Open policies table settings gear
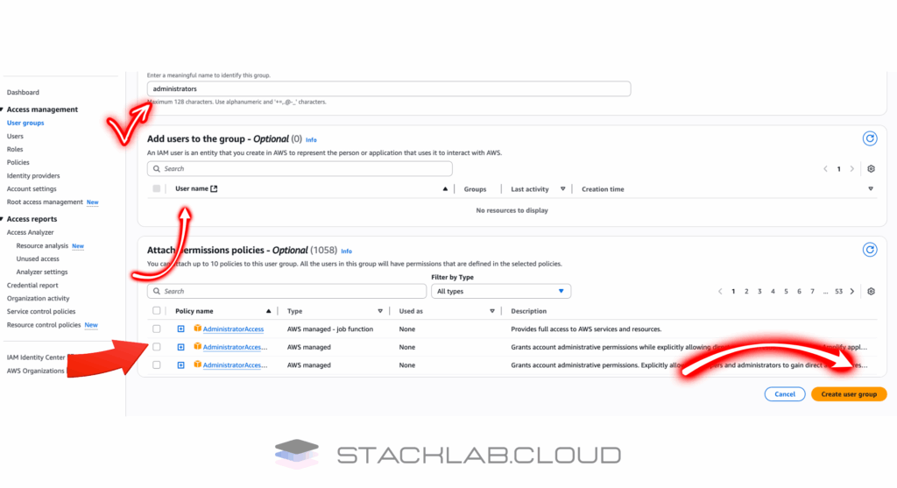The width and height of the screenshot is (897, 488). [x=871, y=292]
